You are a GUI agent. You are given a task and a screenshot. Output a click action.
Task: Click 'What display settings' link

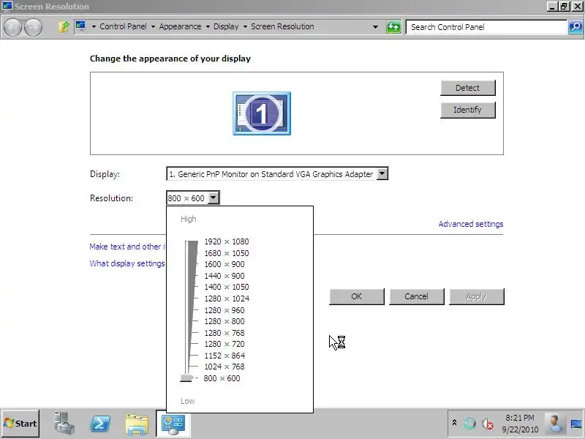click(127, 263)
